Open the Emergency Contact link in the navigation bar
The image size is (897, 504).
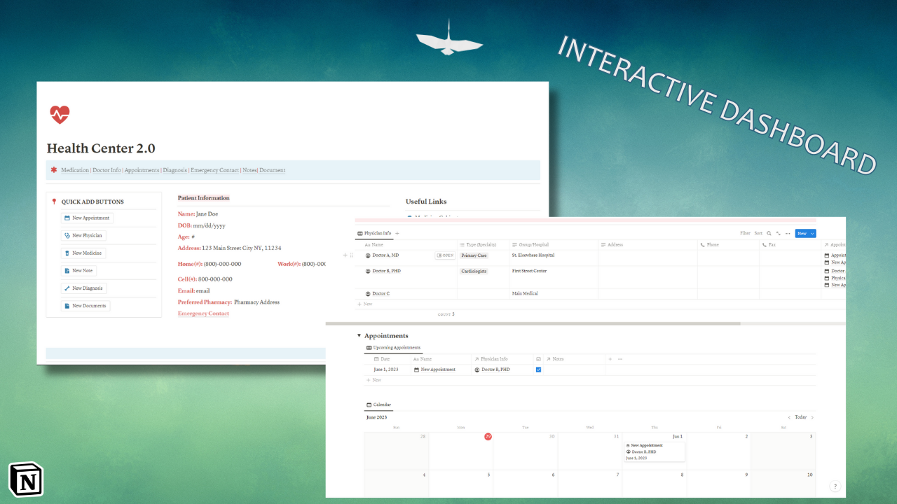click(214, 170)
